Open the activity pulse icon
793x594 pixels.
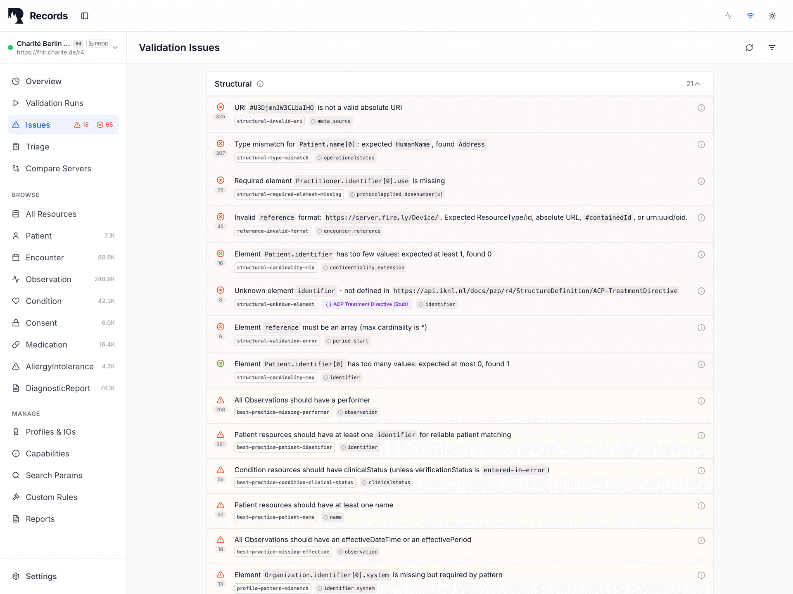[x=729, y=16]
